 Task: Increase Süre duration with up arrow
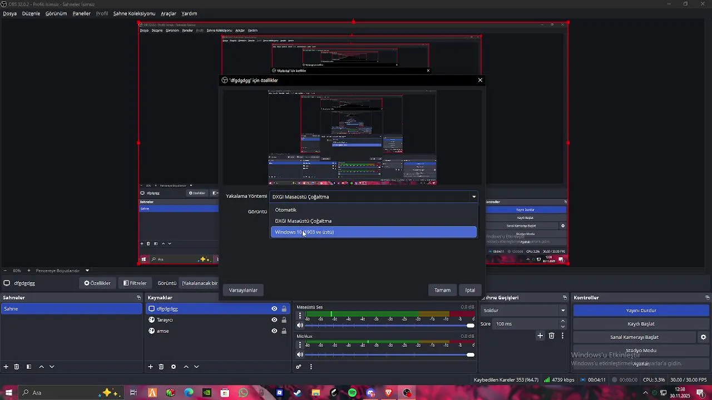(563, 321)
